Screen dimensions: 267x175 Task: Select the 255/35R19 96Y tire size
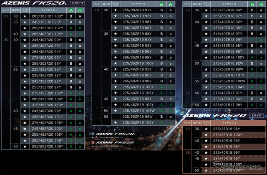coord(227,129)
